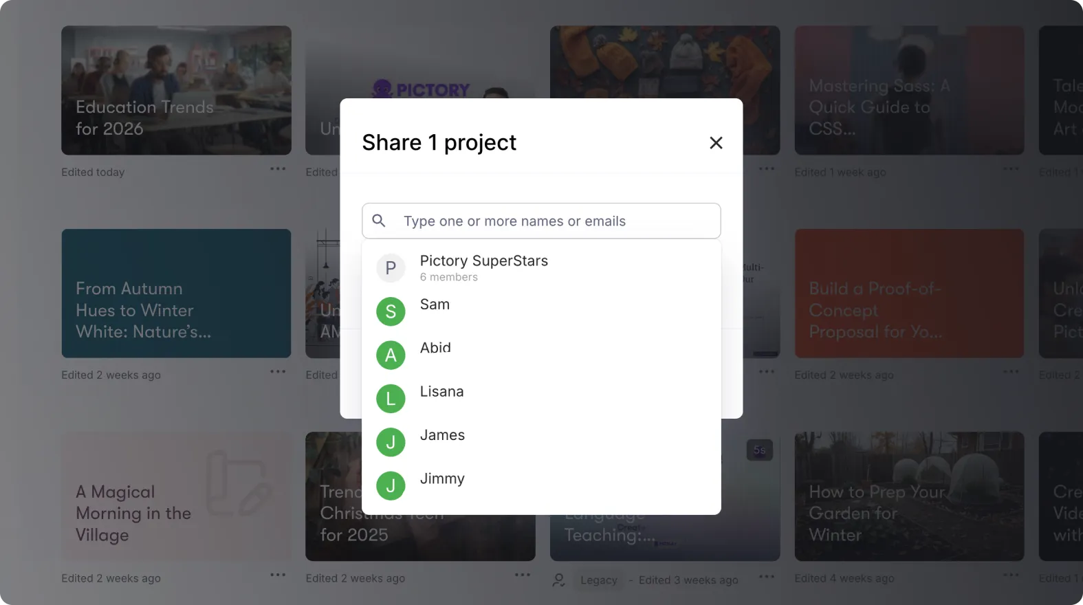Screen dimensions: 1083x605
Task: Click the green J avatar beside Jimmy
Action: coord(391,485)
